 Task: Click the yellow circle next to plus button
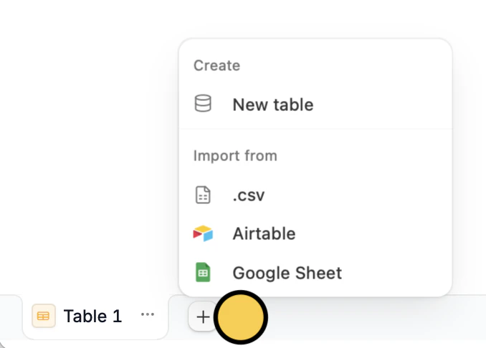click(x=241, y=317)
